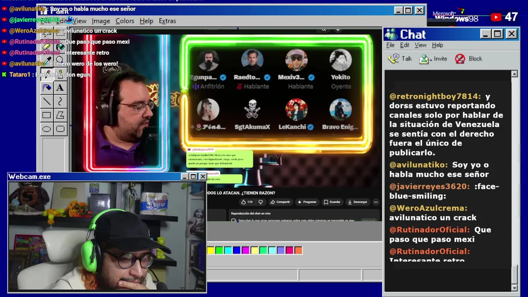Viewport: 528px width, 297px height.
Task: Click username @retronightboy7814 in Chat
Action: click(x=435, y=96)
